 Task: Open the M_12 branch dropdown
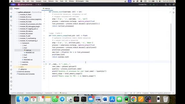point(39,5)
